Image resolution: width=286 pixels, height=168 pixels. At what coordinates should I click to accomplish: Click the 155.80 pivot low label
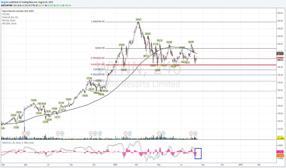coord(85,95)
